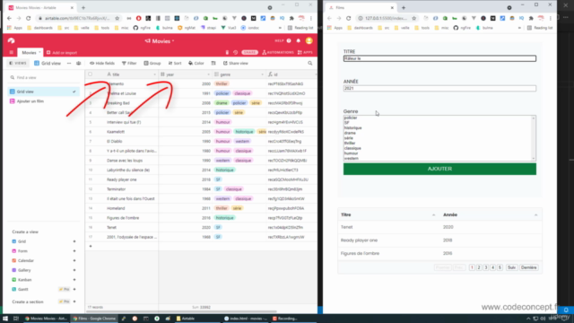574x323 pixels.
Task: Go to page 2 of films table
Action: pyautogui.click(x=479, y=267)
